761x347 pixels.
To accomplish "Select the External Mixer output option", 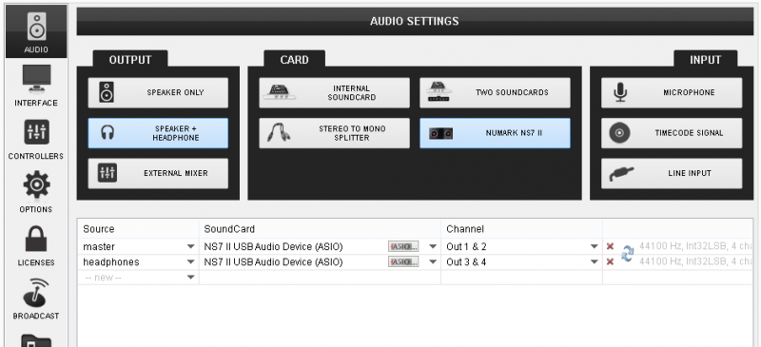I will tap(158, 173).
